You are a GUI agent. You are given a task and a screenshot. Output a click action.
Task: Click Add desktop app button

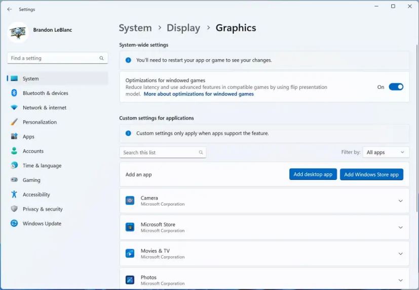[x=313, y=174]
